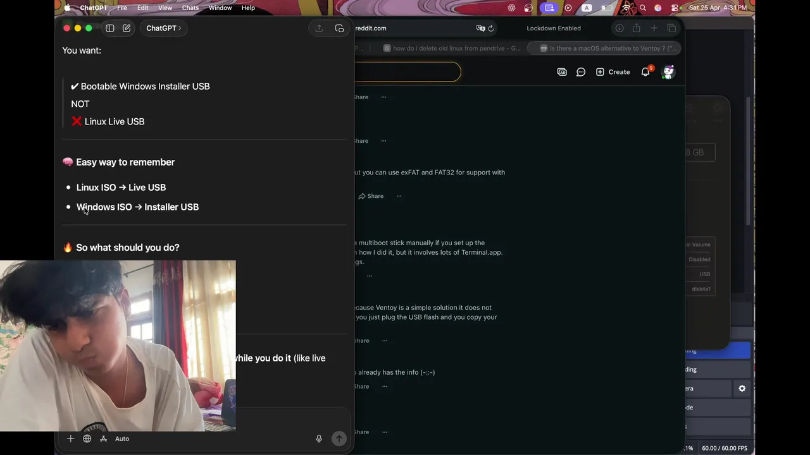Screen dimensions: 810x455
Task: Click 'Linux ISO → Live USB' bullet text
Action: tap(121, 187)
